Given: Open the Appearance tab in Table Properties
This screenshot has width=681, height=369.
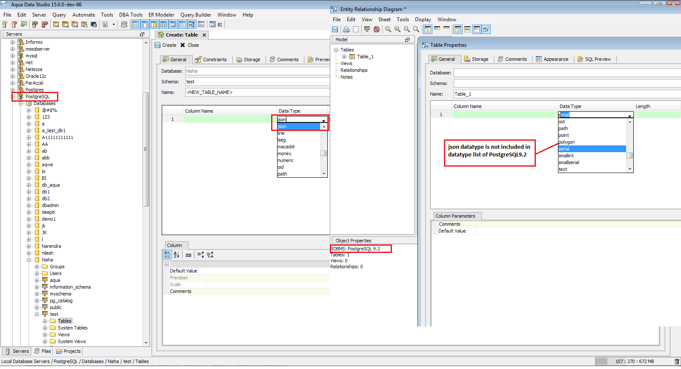Looking at the screenshot, I should [x=552, y=59].
